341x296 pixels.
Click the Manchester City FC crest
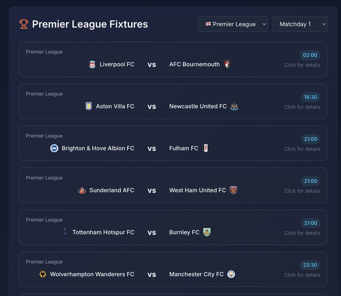[231, 274]
